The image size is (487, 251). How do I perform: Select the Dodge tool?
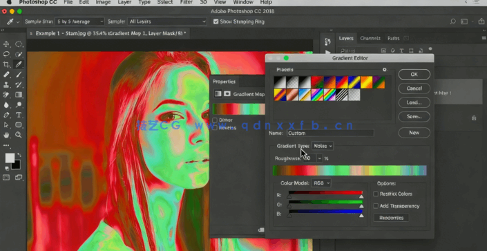pyautogui.click(x=19, y=105)
